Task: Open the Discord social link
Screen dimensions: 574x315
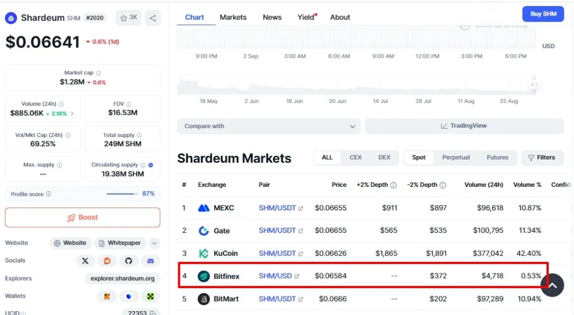Action: point(150,261)
